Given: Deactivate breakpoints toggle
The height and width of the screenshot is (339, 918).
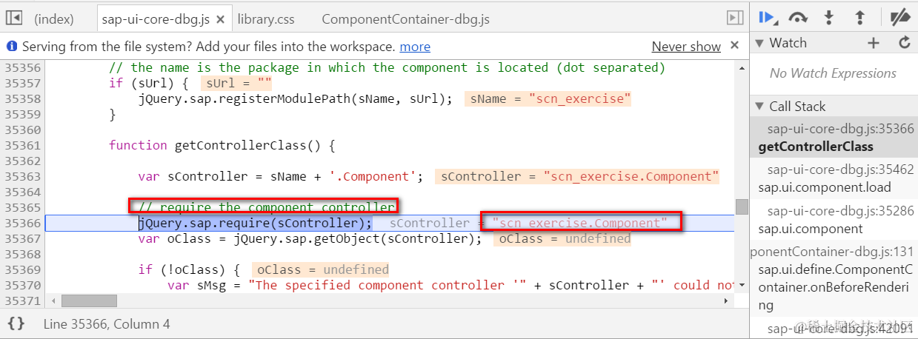Looking at the screenshot, I should (x=899, y=18).
